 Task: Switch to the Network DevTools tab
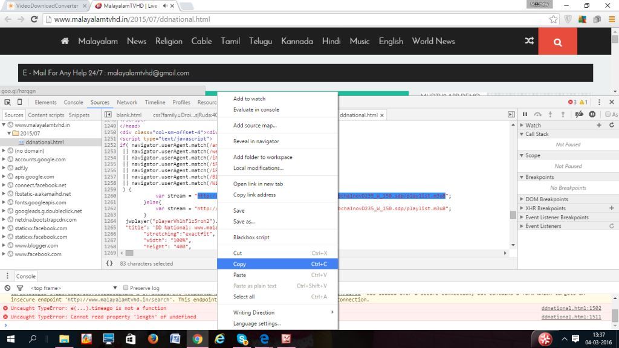coord(127,102)
